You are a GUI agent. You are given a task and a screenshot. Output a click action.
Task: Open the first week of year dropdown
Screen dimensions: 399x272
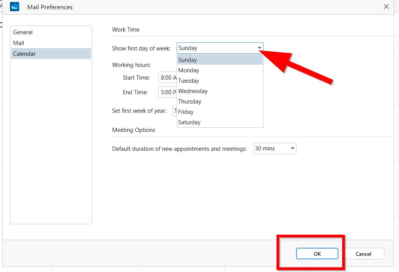coord(175,111)
